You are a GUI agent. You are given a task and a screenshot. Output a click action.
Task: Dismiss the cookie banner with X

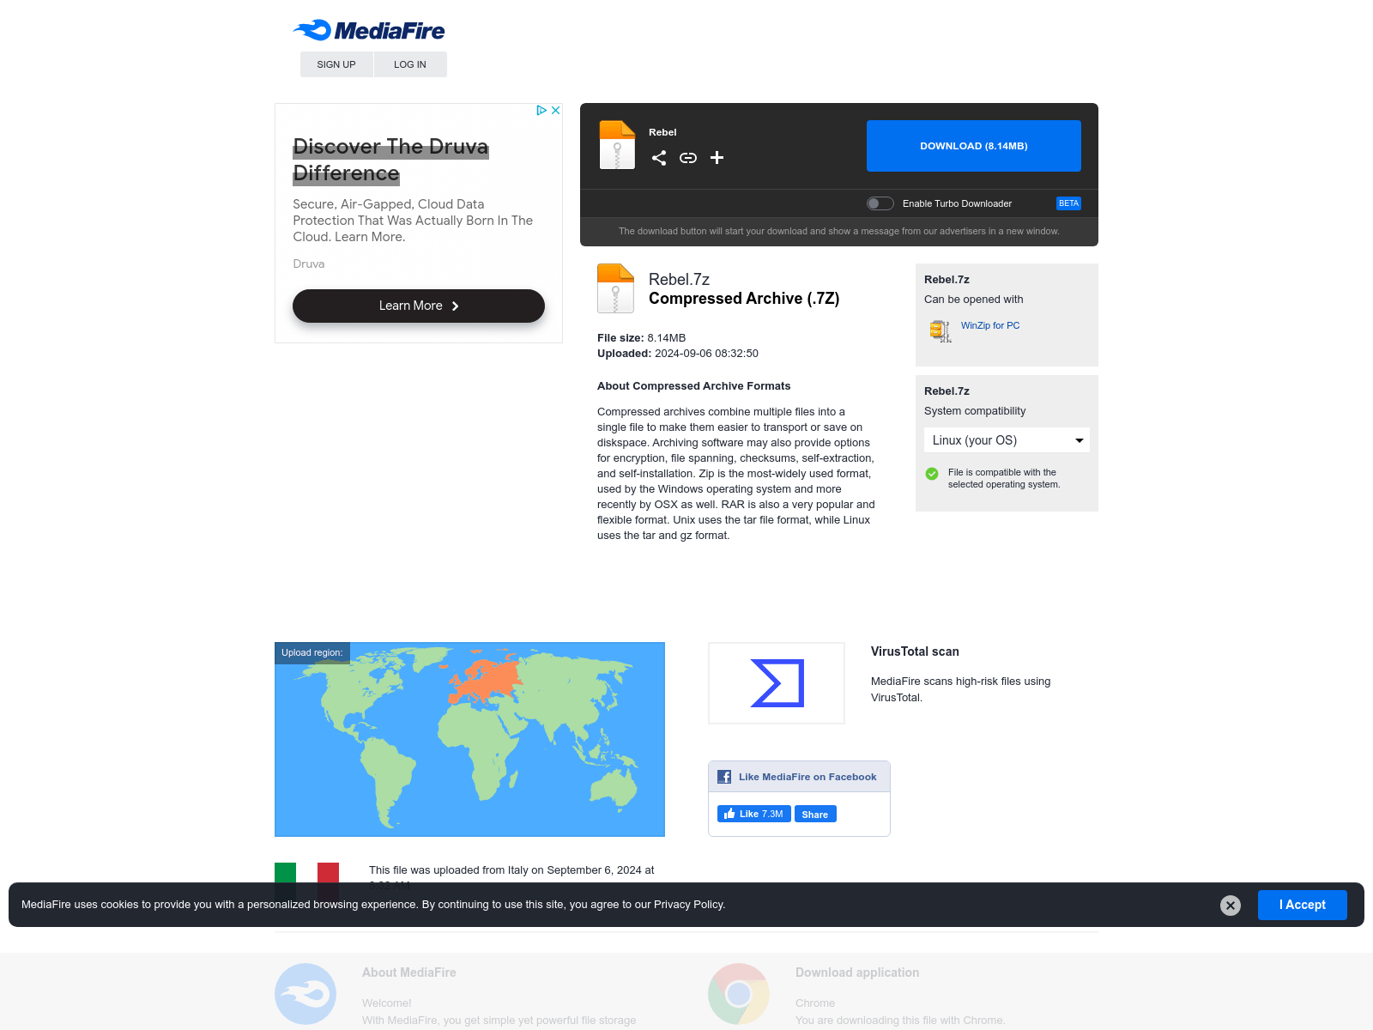tap(1231, 906)
